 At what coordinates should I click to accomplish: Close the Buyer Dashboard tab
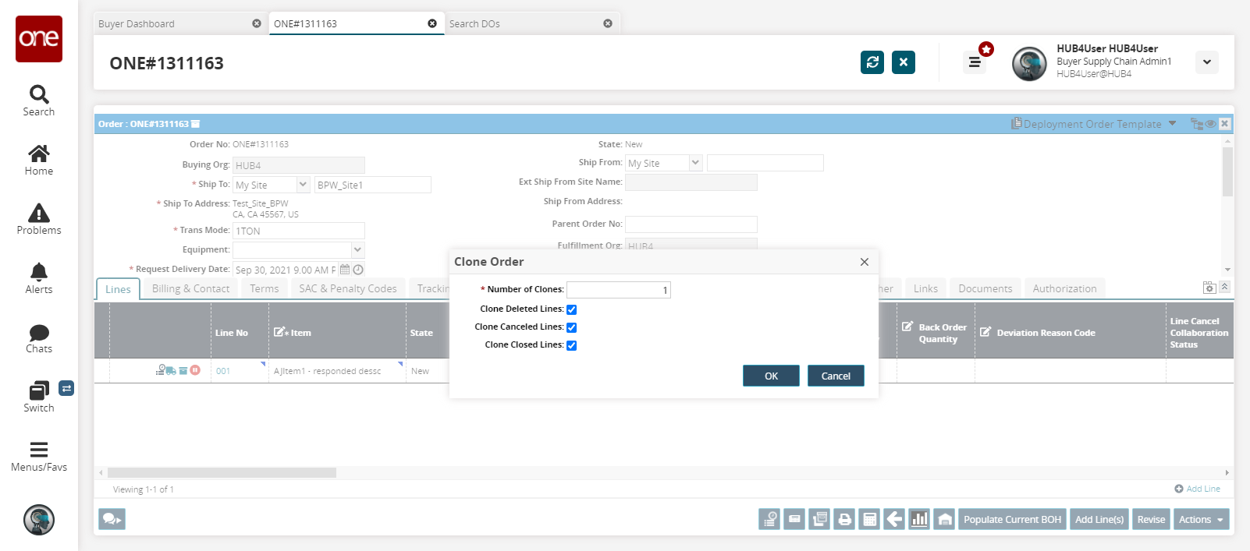(257, 23)
